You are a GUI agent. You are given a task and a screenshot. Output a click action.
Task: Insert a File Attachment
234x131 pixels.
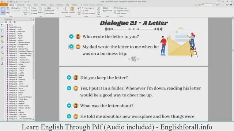121,8
